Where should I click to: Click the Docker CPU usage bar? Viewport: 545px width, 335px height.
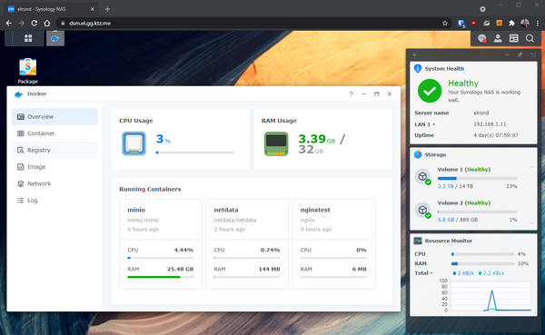coord(195,153)
